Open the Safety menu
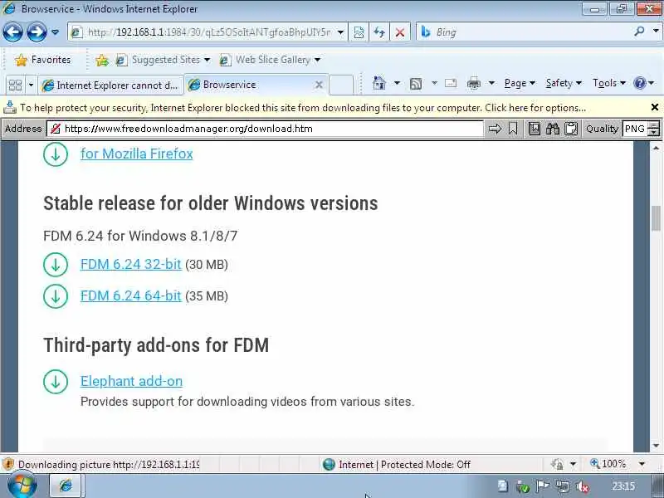The height and width of the screenshot is (498, 664). (564, 84)
